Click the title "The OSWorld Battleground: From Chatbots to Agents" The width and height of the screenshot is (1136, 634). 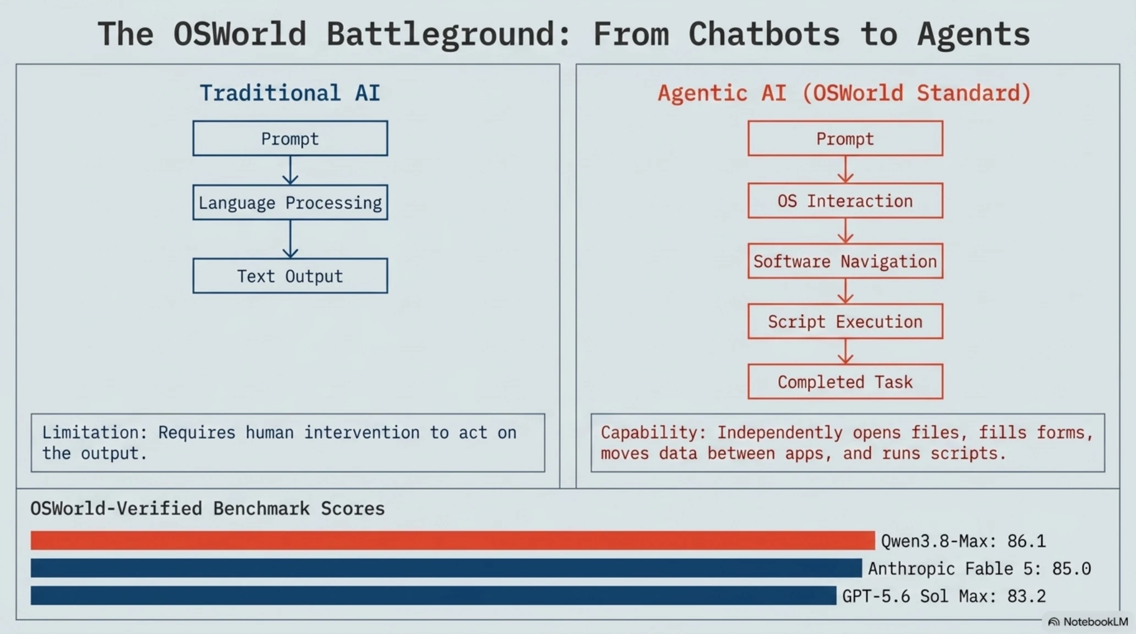coord(564,34)
